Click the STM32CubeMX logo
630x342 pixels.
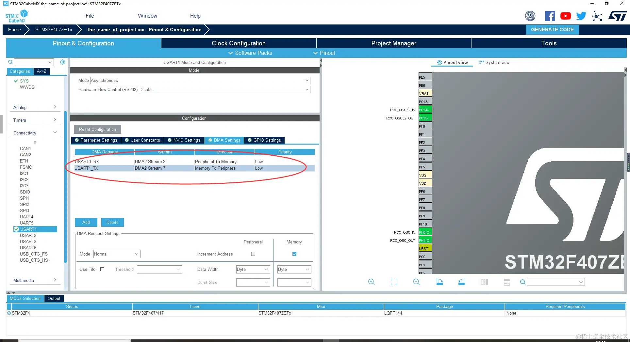tap(16, 16)
